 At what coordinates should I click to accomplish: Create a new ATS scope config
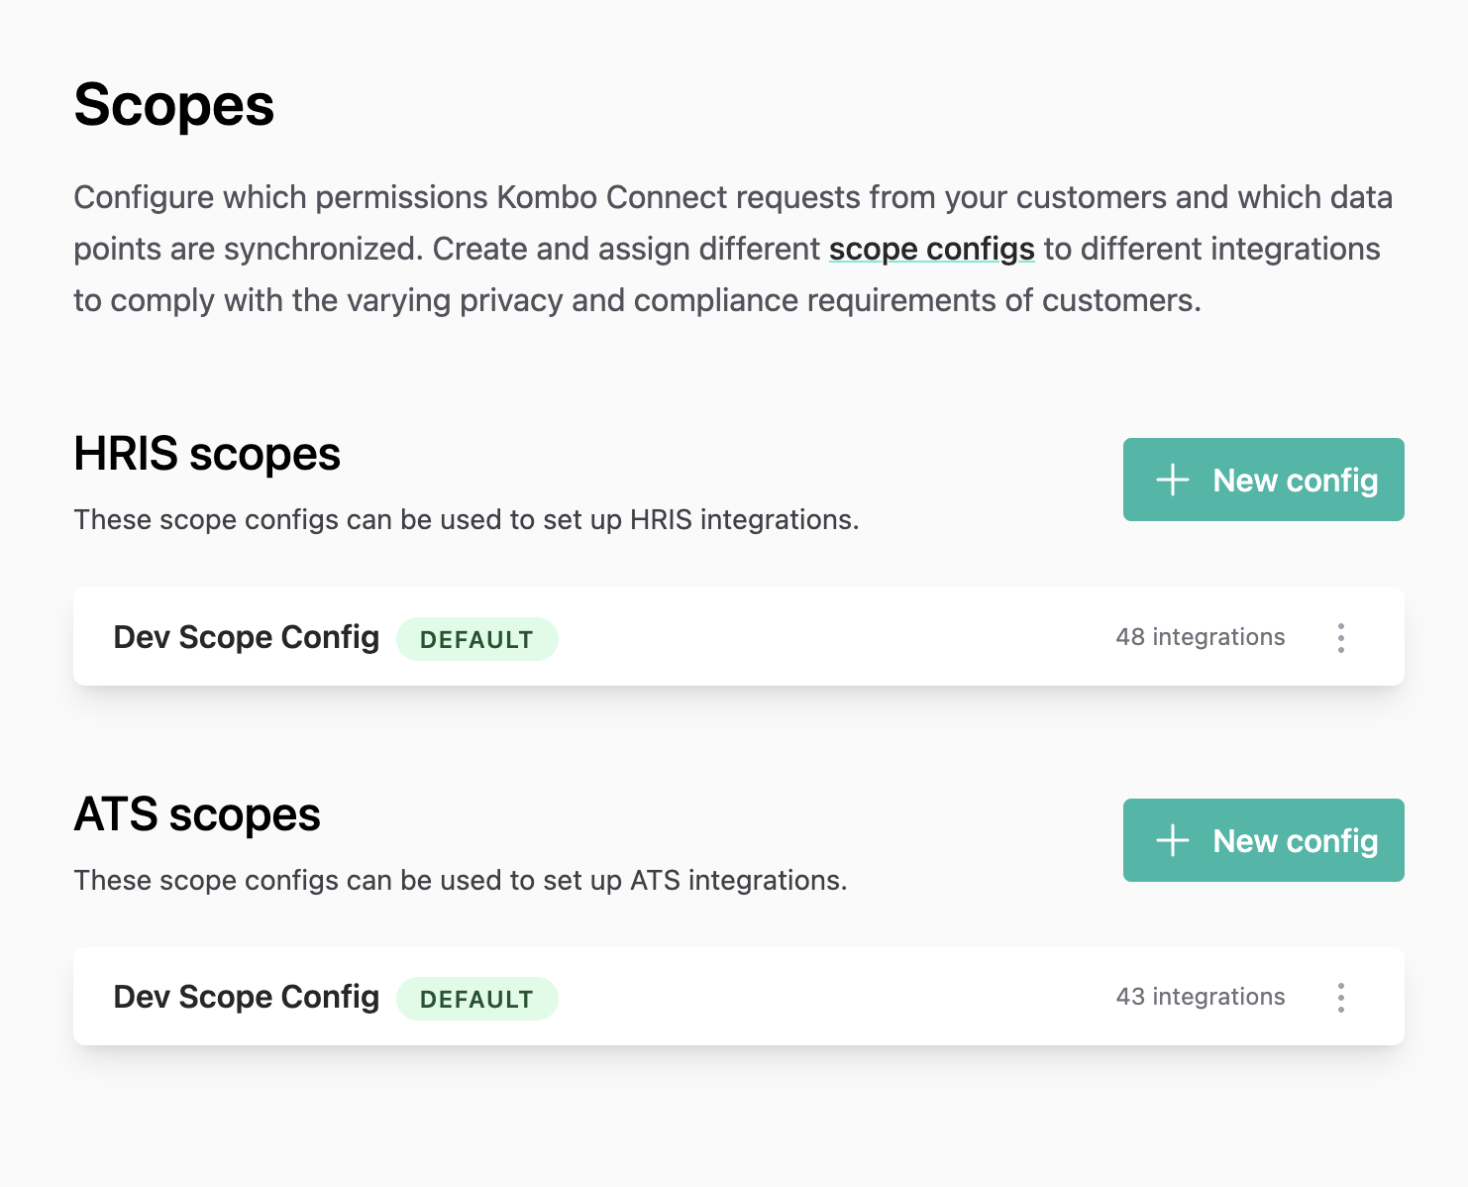(x=1263, y=840)
